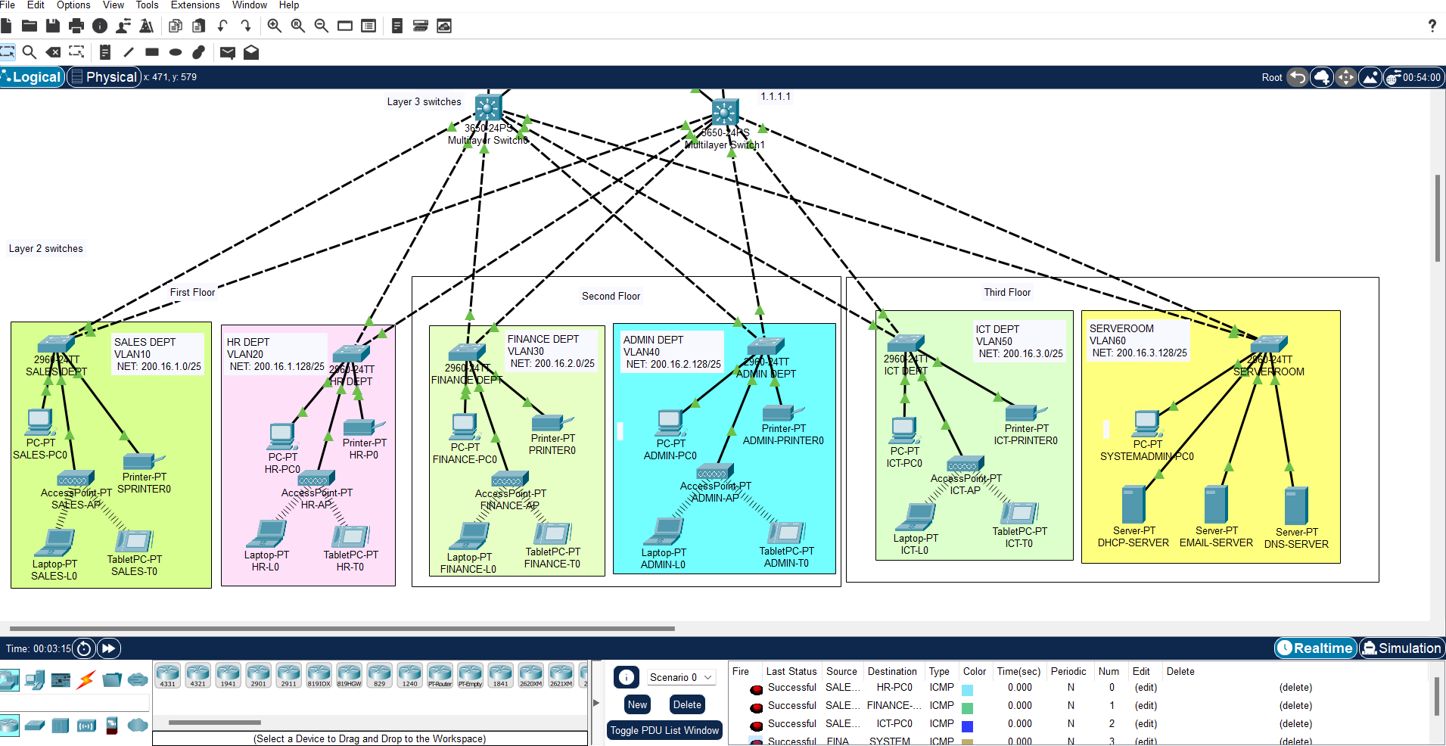Switch to Simulation mode
The width and height of the screenshot is (1446, 746).
(1401, 648)
